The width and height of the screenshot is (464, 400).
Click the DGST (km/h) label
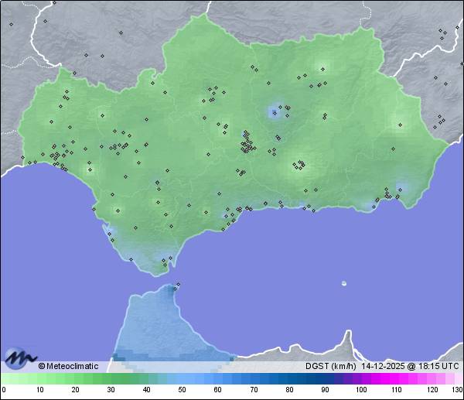(x=326, y=366)
